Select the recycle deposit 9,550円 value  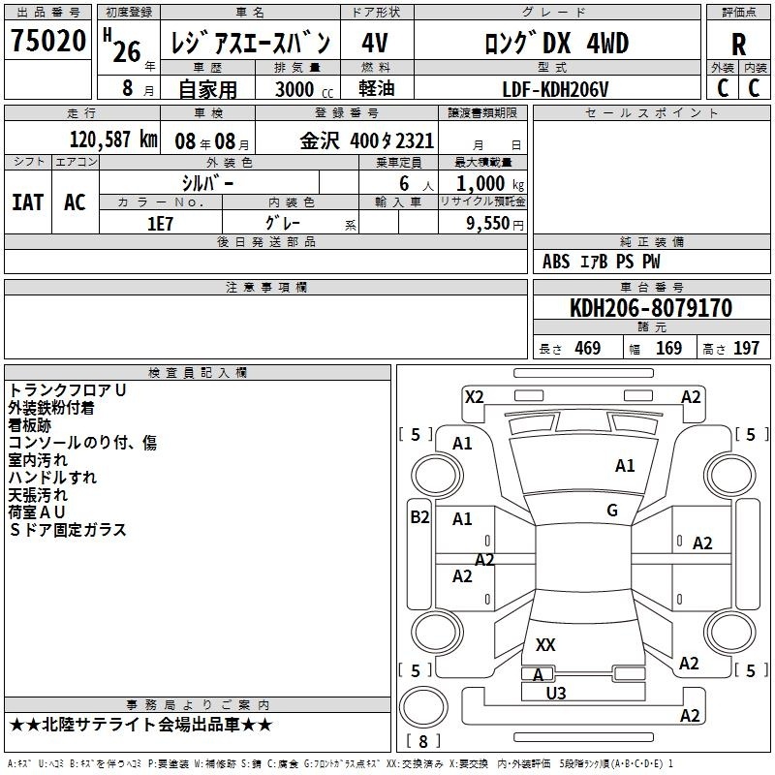pyautogui.click(x=494, y=223)
